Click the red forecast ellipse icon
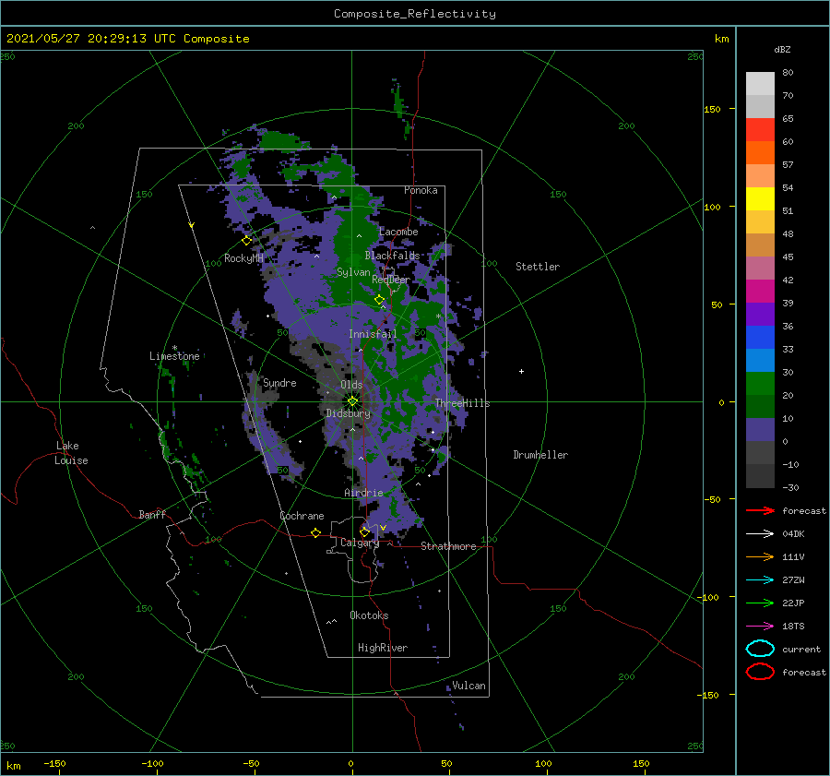The width and height of the screenshot is (830, 776). pyautogui.click(x=760, y=672)
